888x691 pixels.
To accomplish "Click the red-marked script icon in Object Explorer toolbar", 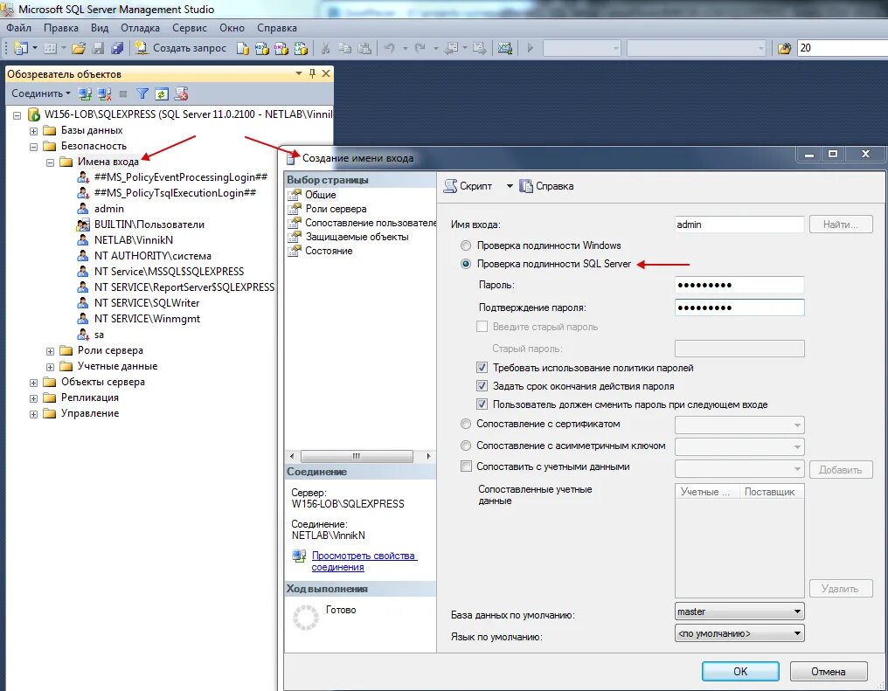I will tap(181, 94).
